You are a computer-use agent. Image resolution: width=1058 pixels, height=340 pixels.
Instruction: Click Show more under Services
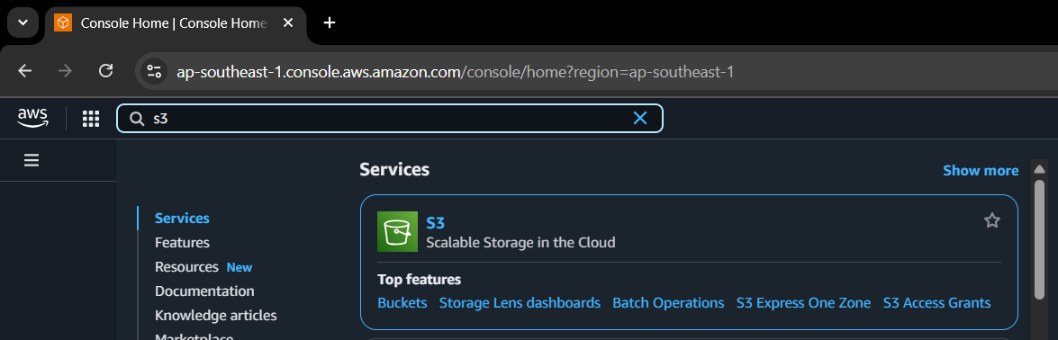[x=981, y=171]
